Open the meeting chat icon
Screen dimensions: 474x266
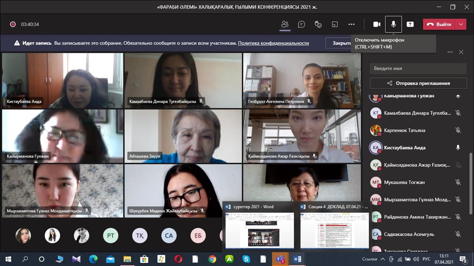click(x=301, y=24)
